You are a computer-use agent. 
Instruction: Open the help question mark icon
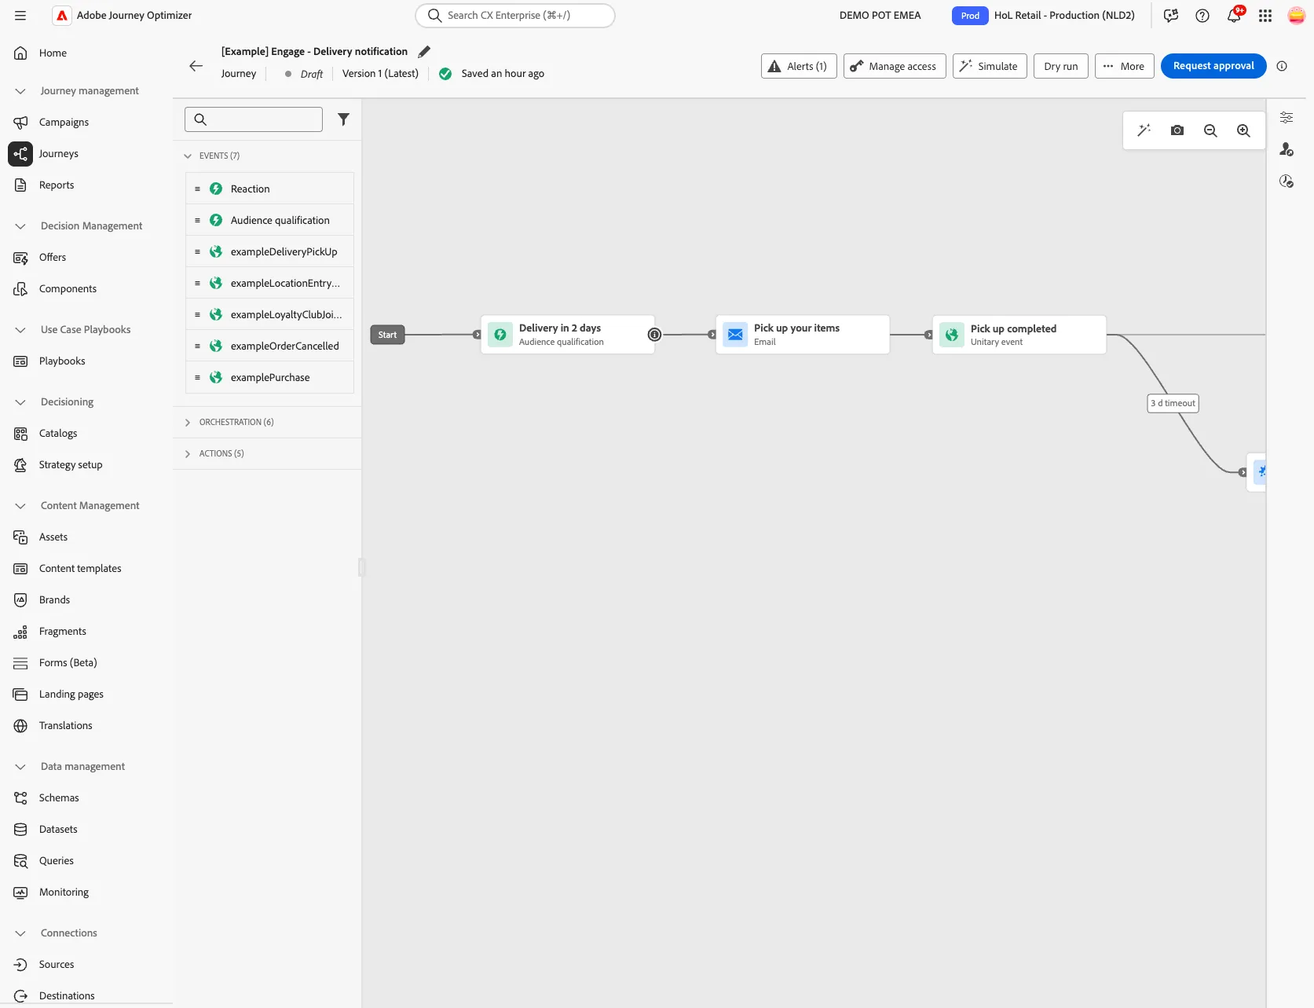tap(1202, 16)
